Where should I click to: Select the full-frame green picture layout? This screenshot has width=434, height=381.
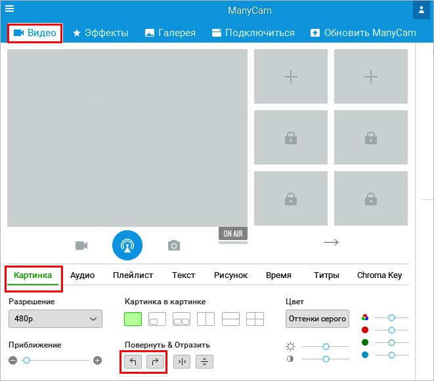pyautogui.click(x=133, y=319)
